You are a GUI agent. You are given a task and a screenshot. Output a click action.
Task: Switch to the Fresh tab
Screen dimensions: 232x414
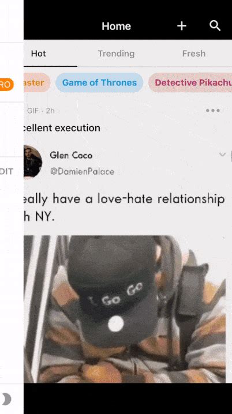(194, 54)
